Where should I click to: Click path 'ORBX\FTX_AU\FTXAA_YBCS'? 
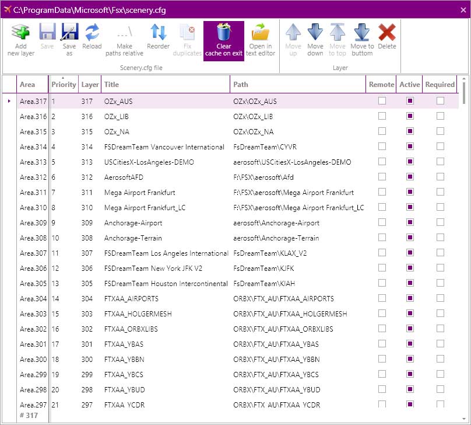276,374
